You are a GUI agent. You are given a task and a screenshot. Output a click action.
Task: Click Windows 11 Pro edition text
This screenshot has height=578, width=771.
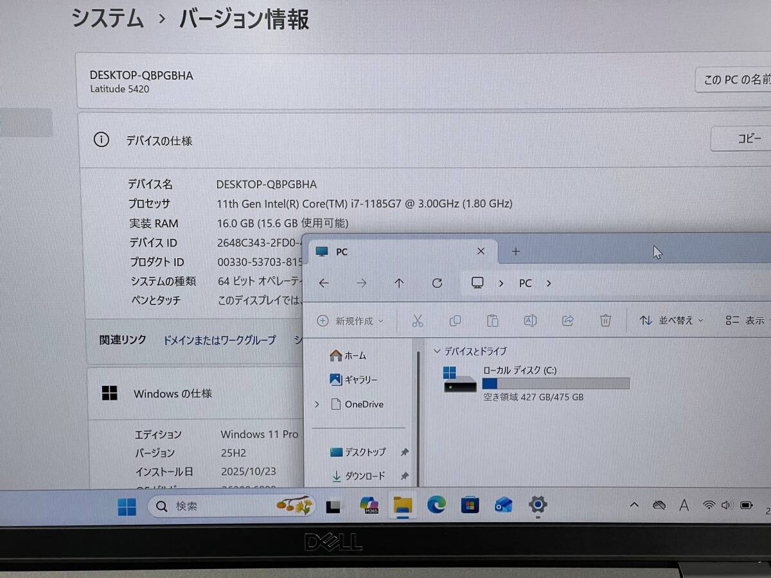[x=260, y=434]
